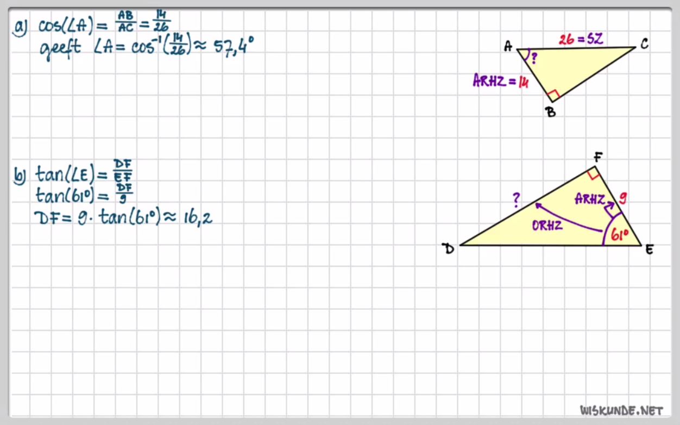Click the right-angle marker at vertex F
680x425 pixels.
point(593,173)
